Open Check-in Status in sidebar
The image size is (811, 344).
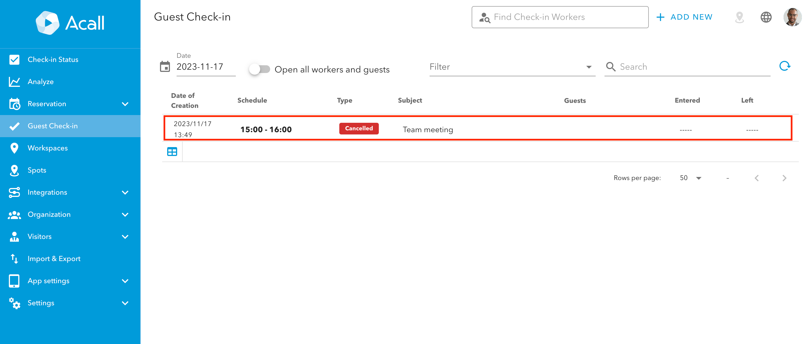70,59
